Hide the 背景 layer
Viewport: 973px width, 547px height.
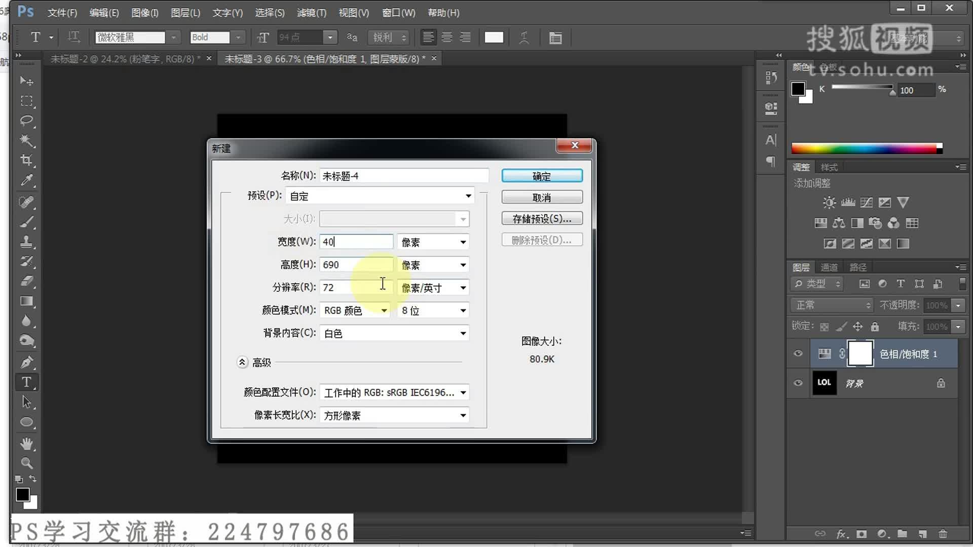pos(797,383)
